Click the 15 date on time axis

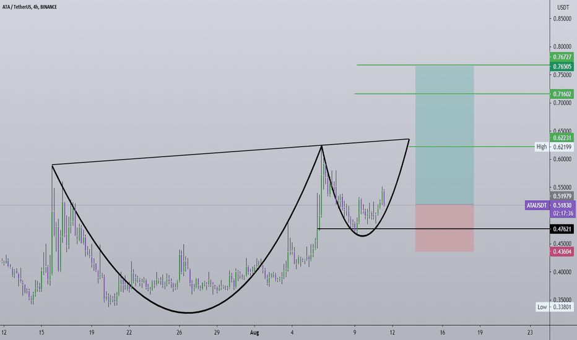point(41,333)
